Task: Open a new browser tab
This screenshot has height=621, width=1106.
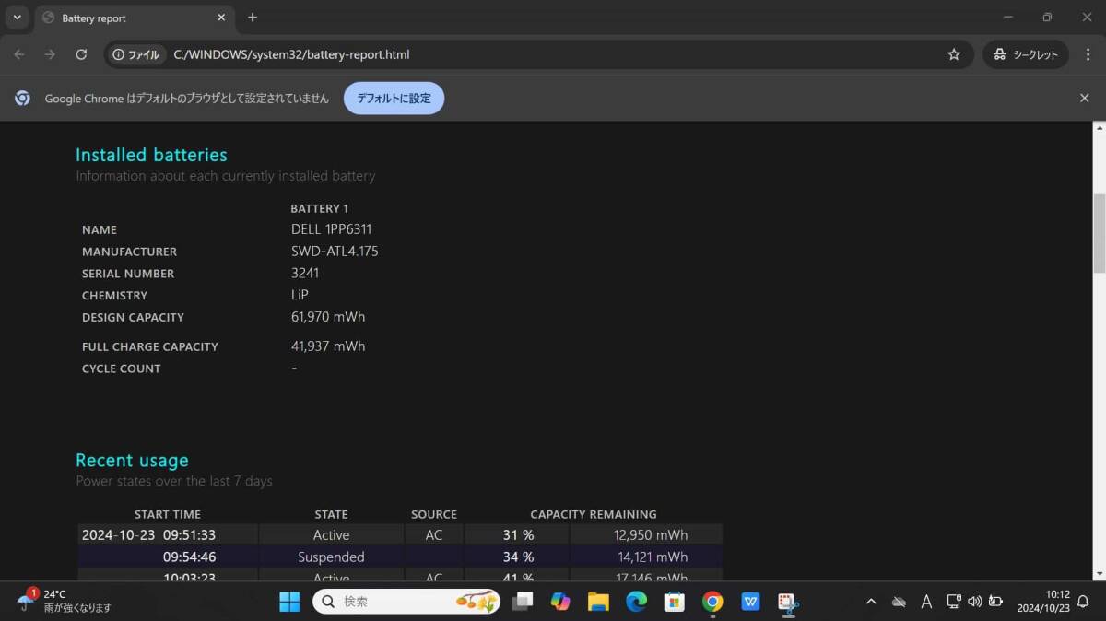Action: [x=253, y=18]
